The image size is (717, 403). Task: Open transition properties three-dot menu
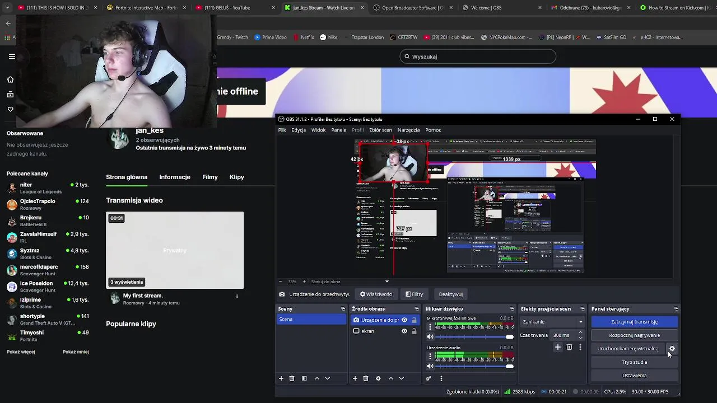(x=580, y=347)
